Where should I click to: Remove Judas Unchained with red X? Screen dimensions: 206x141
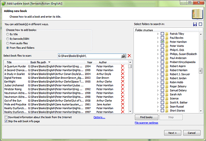[x=122, y=85]
